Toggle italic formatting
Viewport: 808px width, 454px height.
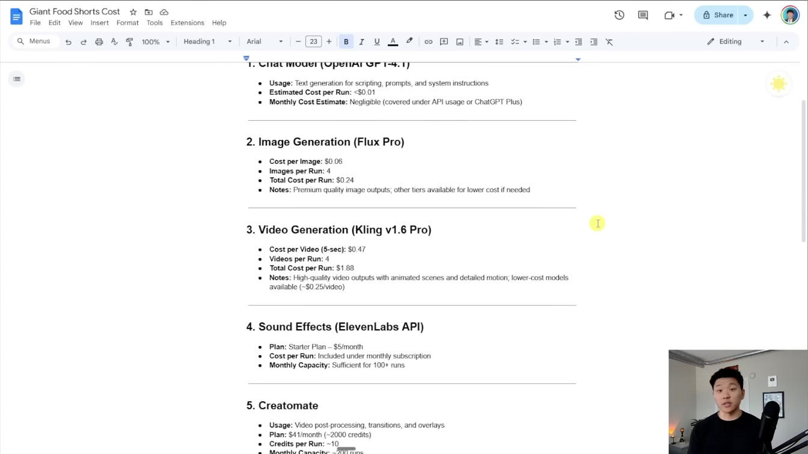click(x=361, y=41)
